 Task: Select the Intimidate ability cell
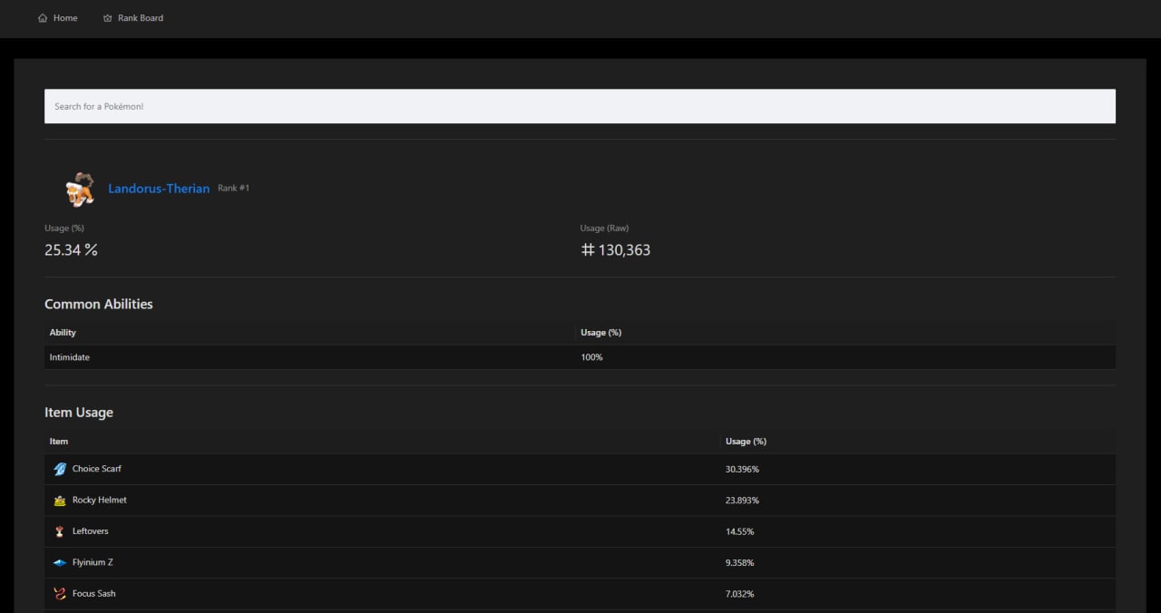point(70,357)
